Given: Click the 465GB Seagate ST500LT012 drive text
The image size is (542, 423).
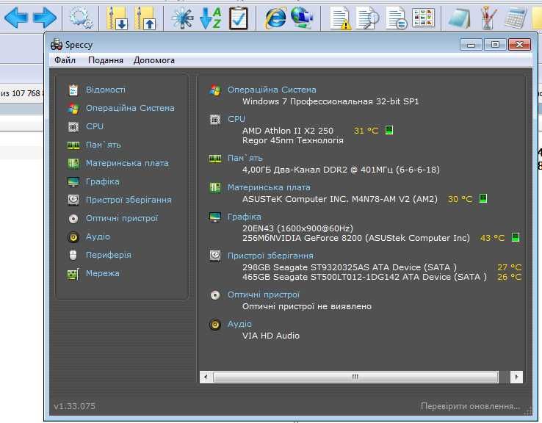Looking at the screenshot, I should (x=364, y=277).
